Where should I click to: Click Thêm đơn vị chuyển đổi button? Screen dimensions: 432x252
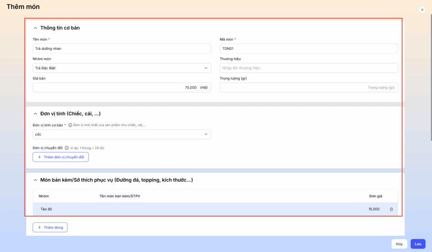61,157
